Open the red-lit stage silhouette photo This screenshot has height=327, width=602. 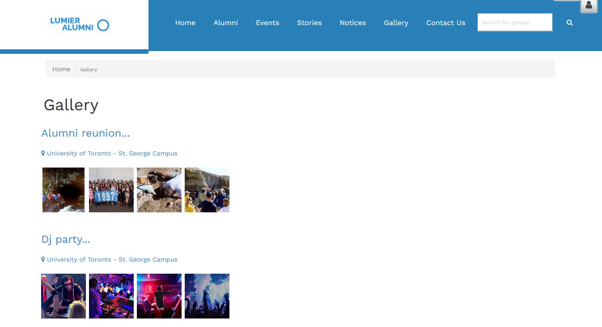(x=159, y=296)
